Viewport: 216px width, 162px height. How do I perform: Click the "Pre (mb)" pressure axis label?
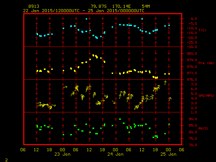[206, 63]
